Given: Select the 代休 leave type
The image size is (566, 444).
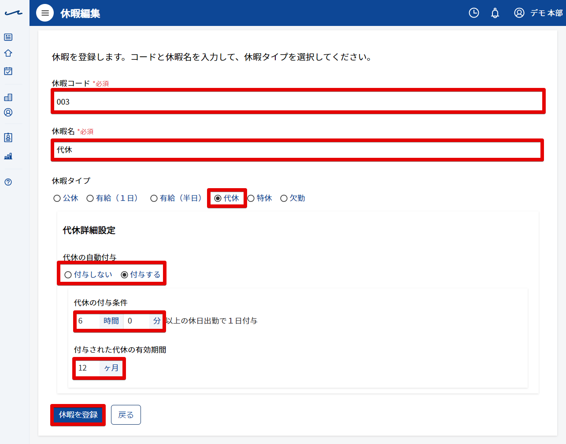Looking at the screenshot, I should point(227,198).
